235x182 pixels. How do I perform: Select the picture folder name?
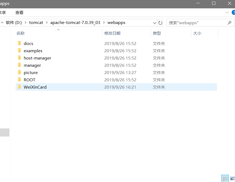click(31, 73)
